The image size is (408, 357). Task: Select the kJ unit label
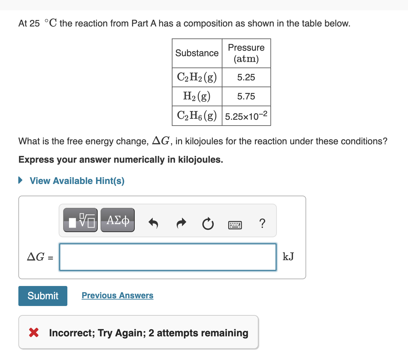[288, 257]
